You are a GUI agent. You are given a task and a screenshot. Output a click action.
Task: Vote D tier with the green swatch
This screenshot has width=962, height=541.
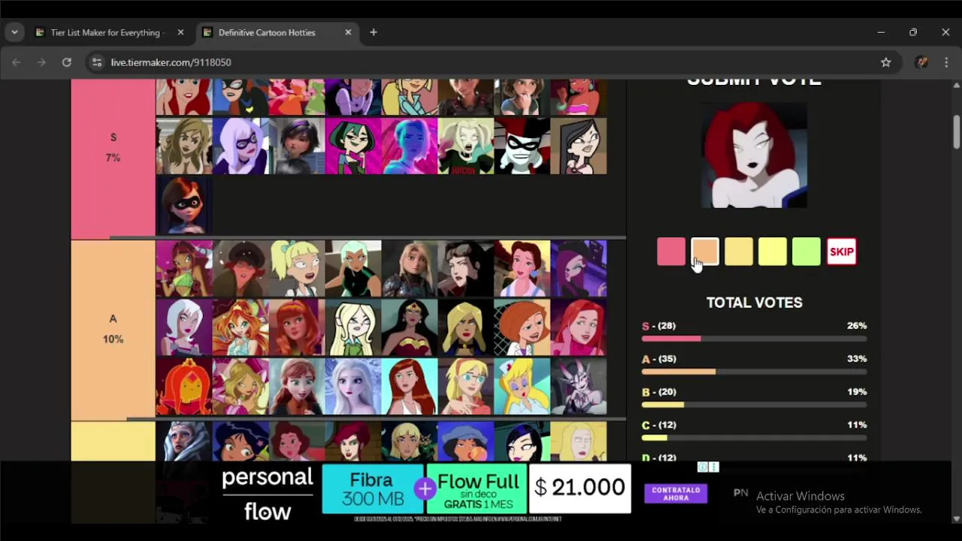point(806,252)
